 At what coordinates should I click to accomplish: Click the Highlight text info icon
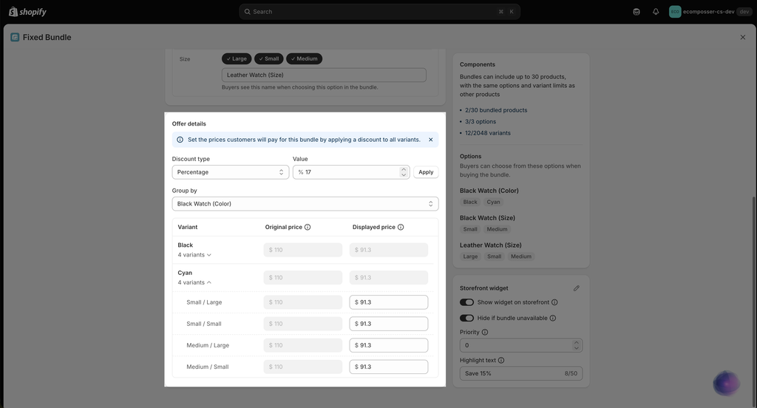coord(501,360)
